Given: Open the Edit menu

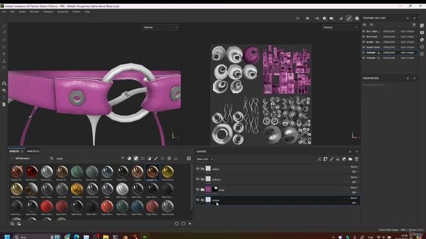Looking at the screenshot, I should (13, 12).
